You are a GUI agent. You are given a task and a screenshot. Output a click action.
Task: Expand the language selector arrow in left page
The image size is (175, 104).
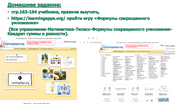[x=63, y=42]
